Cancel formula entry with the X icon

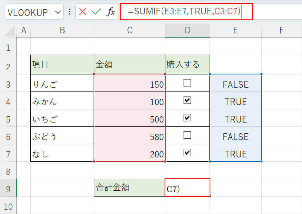pos(83,12)
